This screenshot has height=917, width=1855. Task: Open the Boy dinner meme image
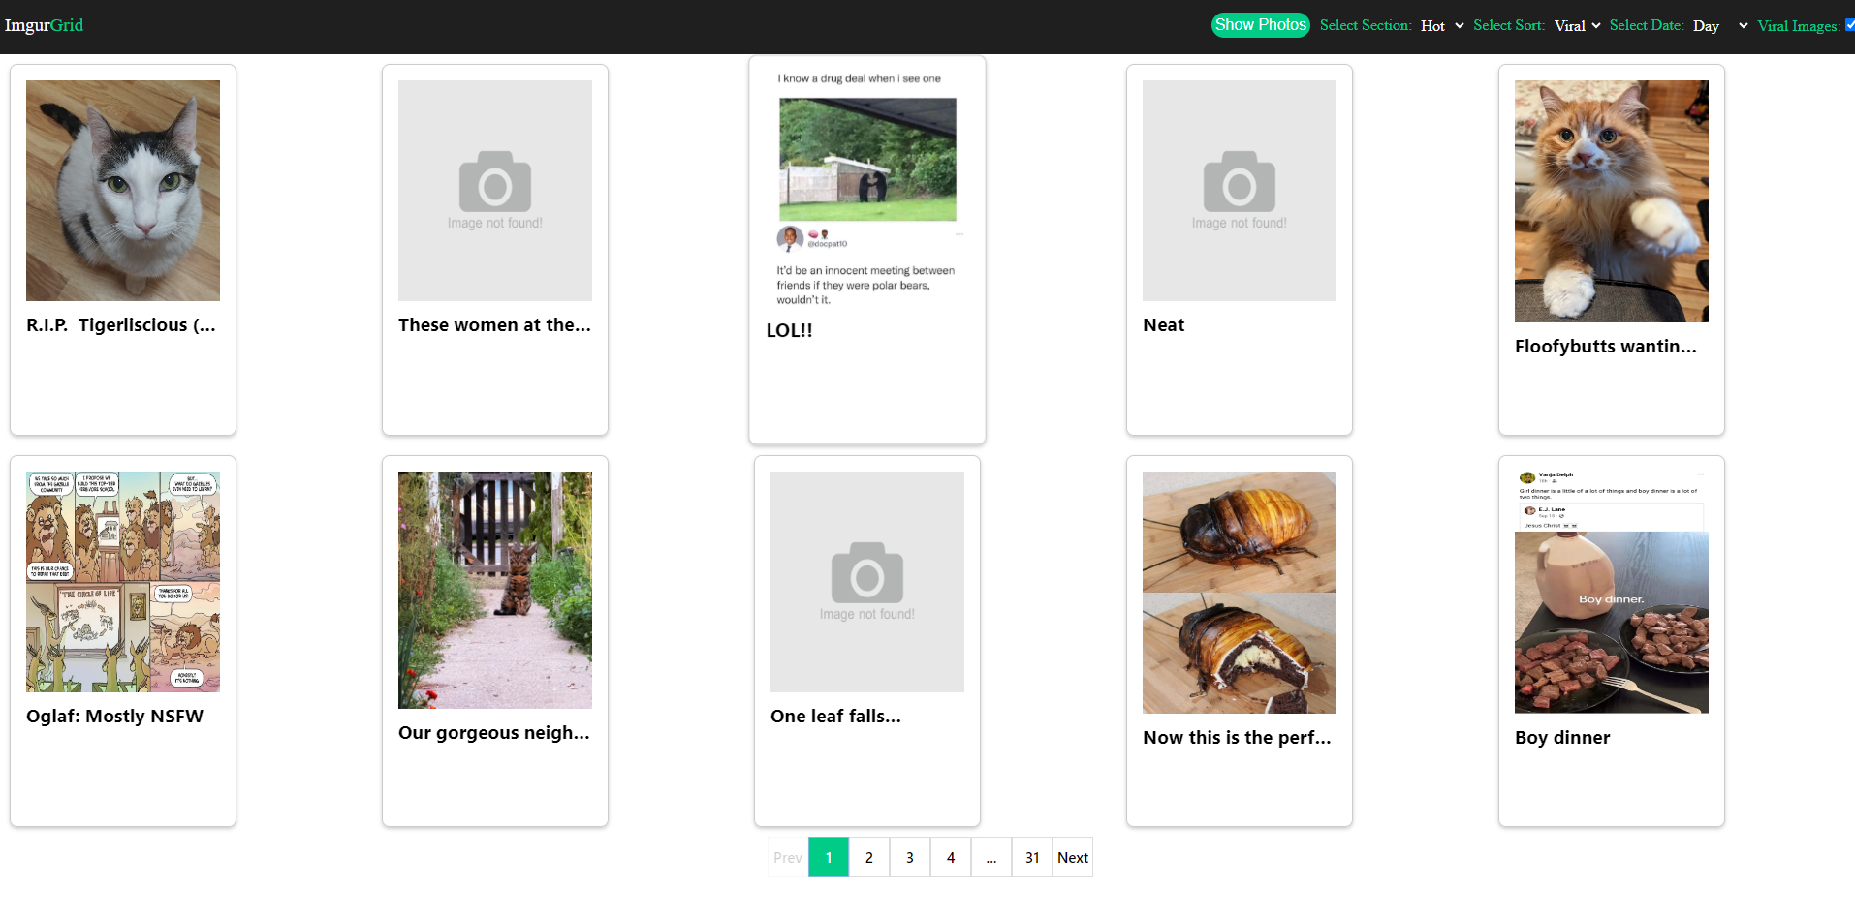1612,593
